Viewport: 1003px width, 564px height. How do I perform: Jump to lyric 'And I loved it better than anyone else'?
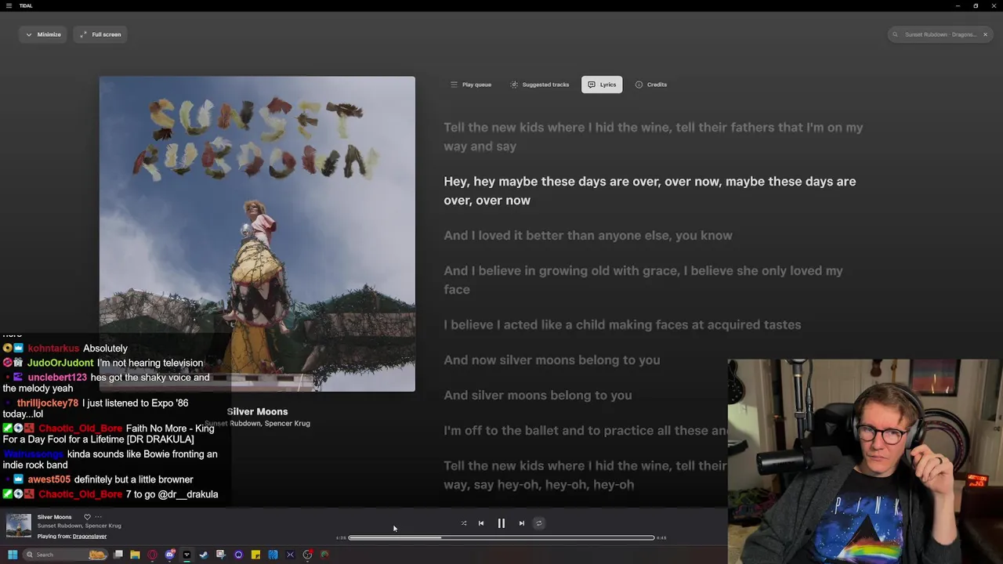588,235
